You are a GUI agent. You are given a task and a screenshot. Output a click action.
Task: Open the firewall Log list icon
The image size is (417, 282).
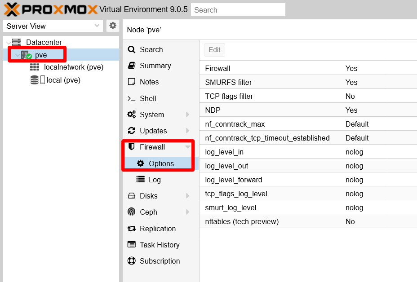(140, 179)
